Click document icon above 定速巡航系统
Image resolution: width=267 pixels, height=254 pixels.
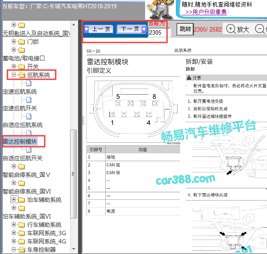29,83
